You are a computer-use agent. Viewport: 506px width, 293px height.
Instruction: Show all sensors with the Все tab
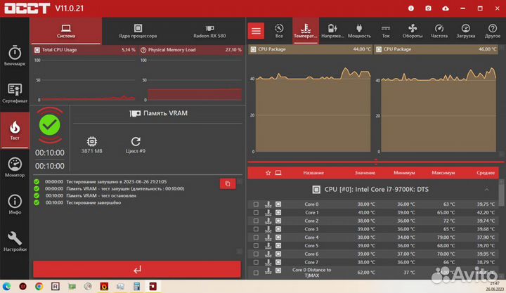pyautogui.click(x=279, y=31)
